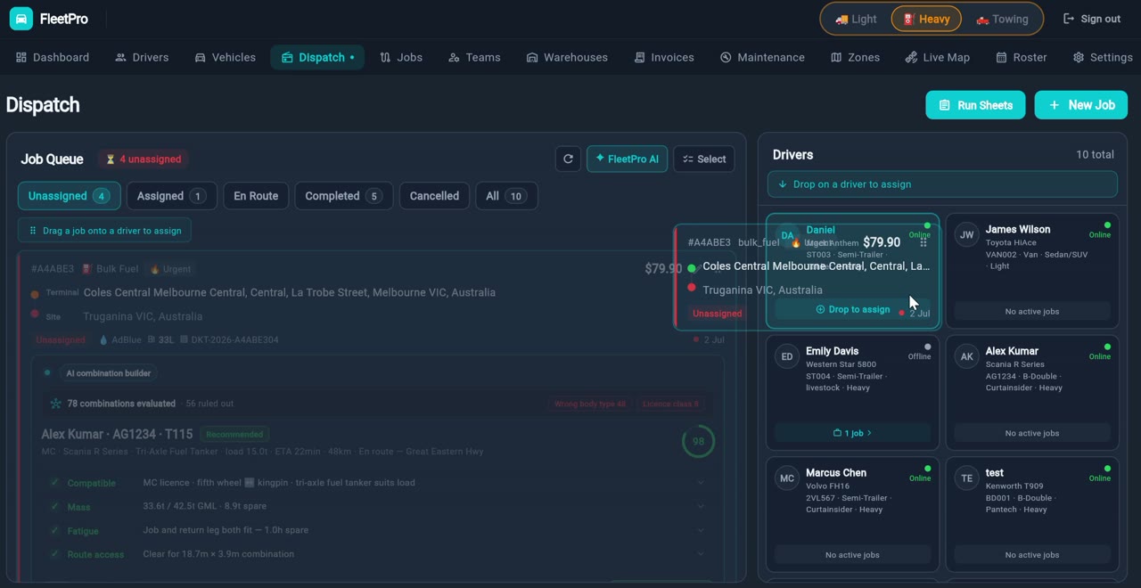
Task: Select the test driver card
Action: tap(1032, 514)
